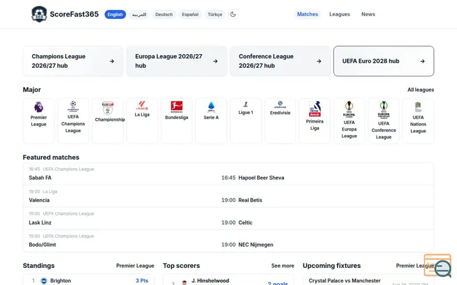Click NEC Nijmegen team name
This screenshot has height=285, width=457.
[256, 245]
